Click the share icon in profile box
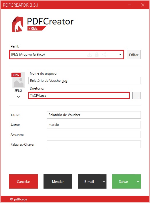150x203 pixels. pyautogui.click(x=104, y=54)
